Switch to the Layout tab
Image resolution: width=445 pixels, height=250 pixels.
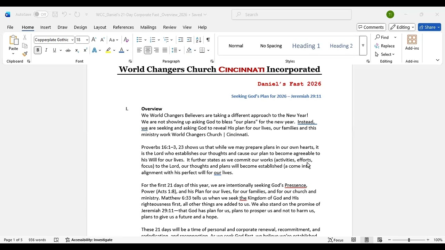(x=100, y=27)
